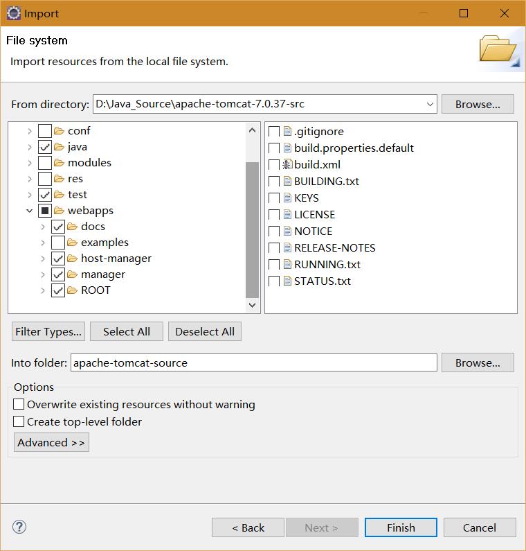Open the Filter Types dialog
Screen dimensions: 526x551
[x=48, y=331]
